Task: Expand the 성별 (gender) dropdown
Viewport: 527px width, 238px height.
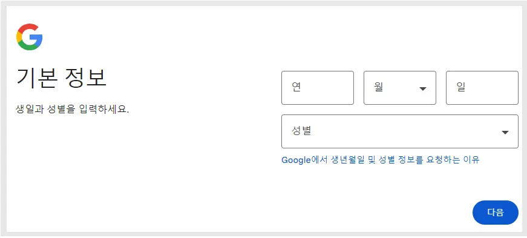Action: point(400,131)
